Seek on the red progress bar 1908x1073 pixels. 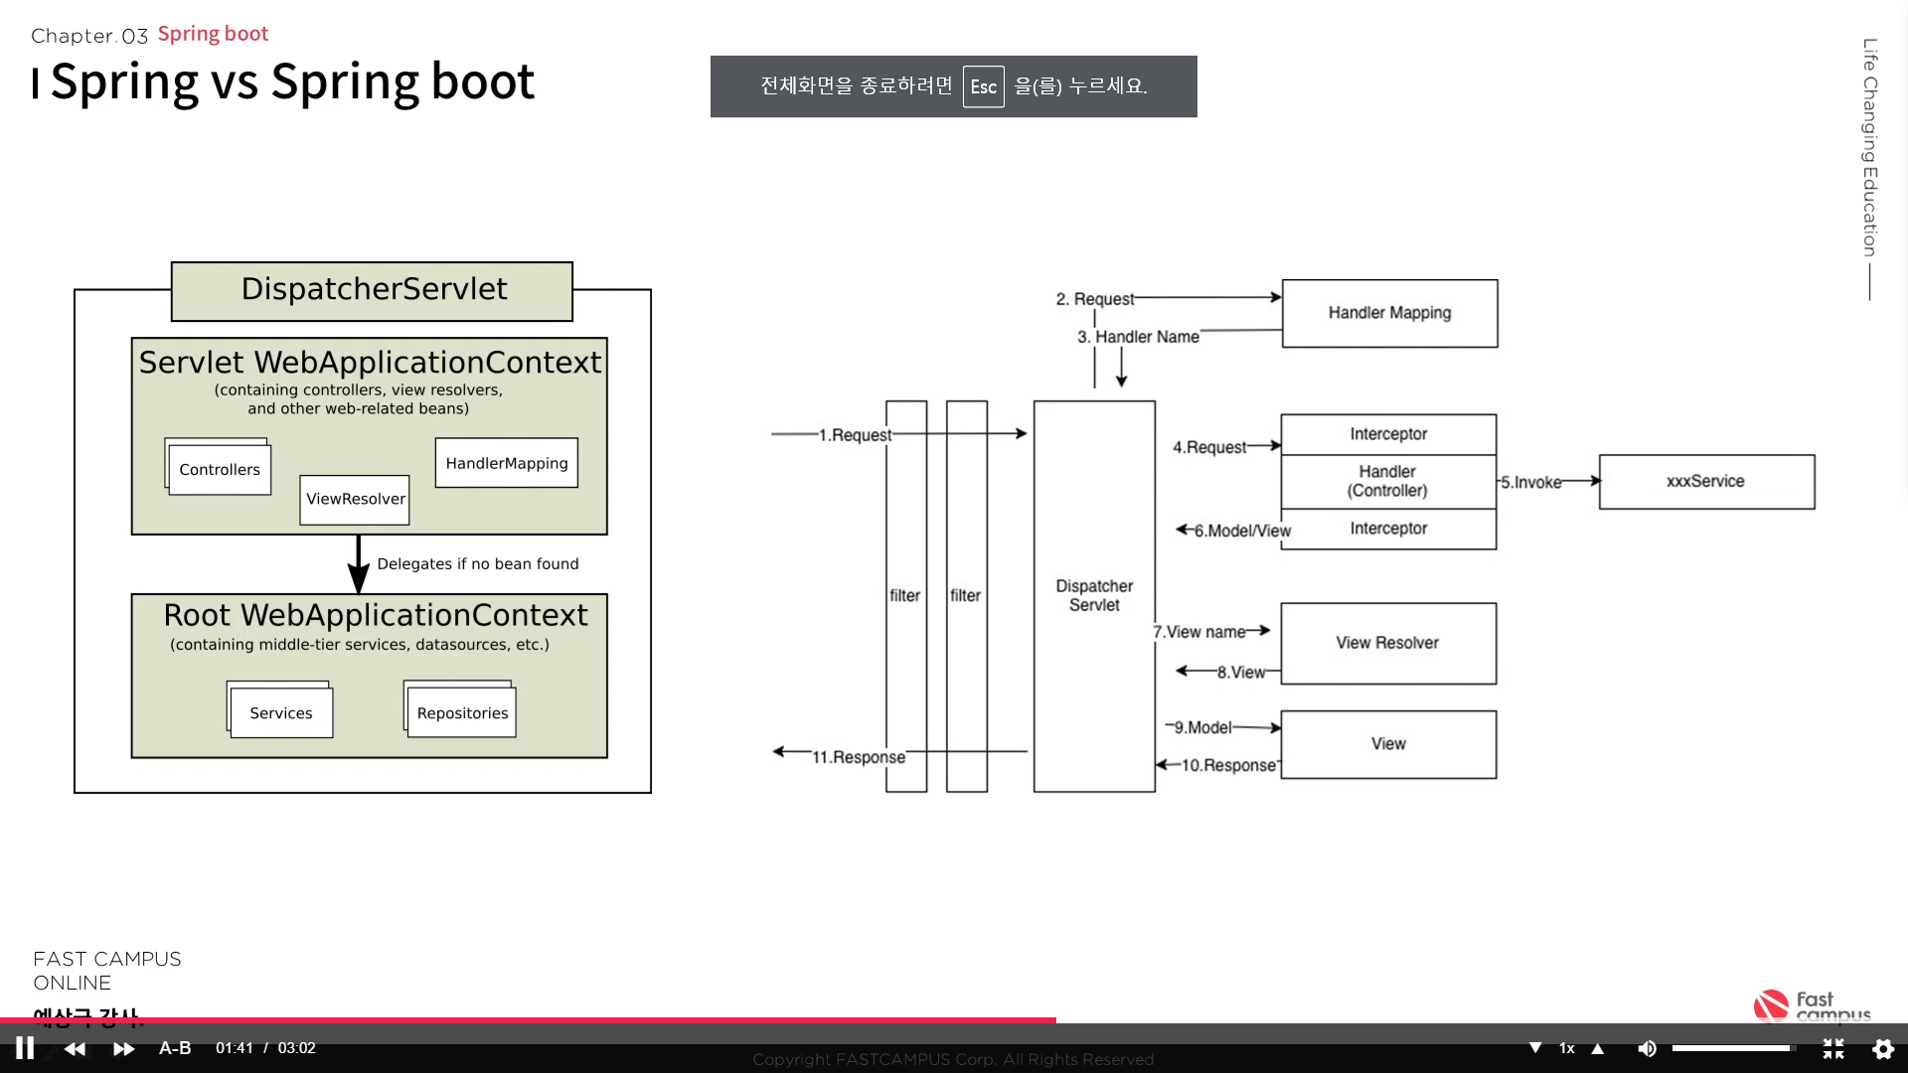coord(527,1019)
